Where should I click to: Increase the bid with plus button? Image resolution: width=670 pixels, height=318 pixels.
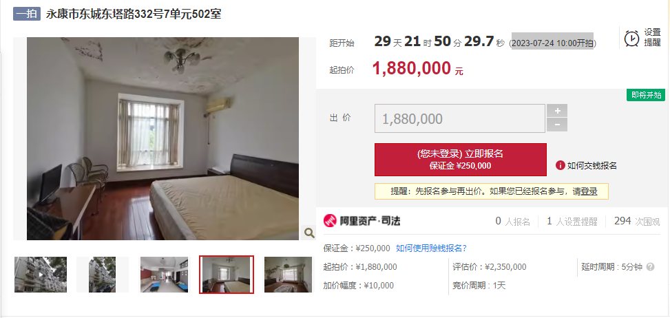pos(557,111)
